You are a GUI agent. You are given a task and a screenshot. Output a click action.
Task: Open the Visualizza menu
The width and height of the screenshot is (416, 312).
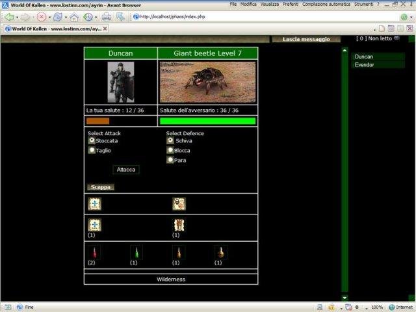click(270, 5)
